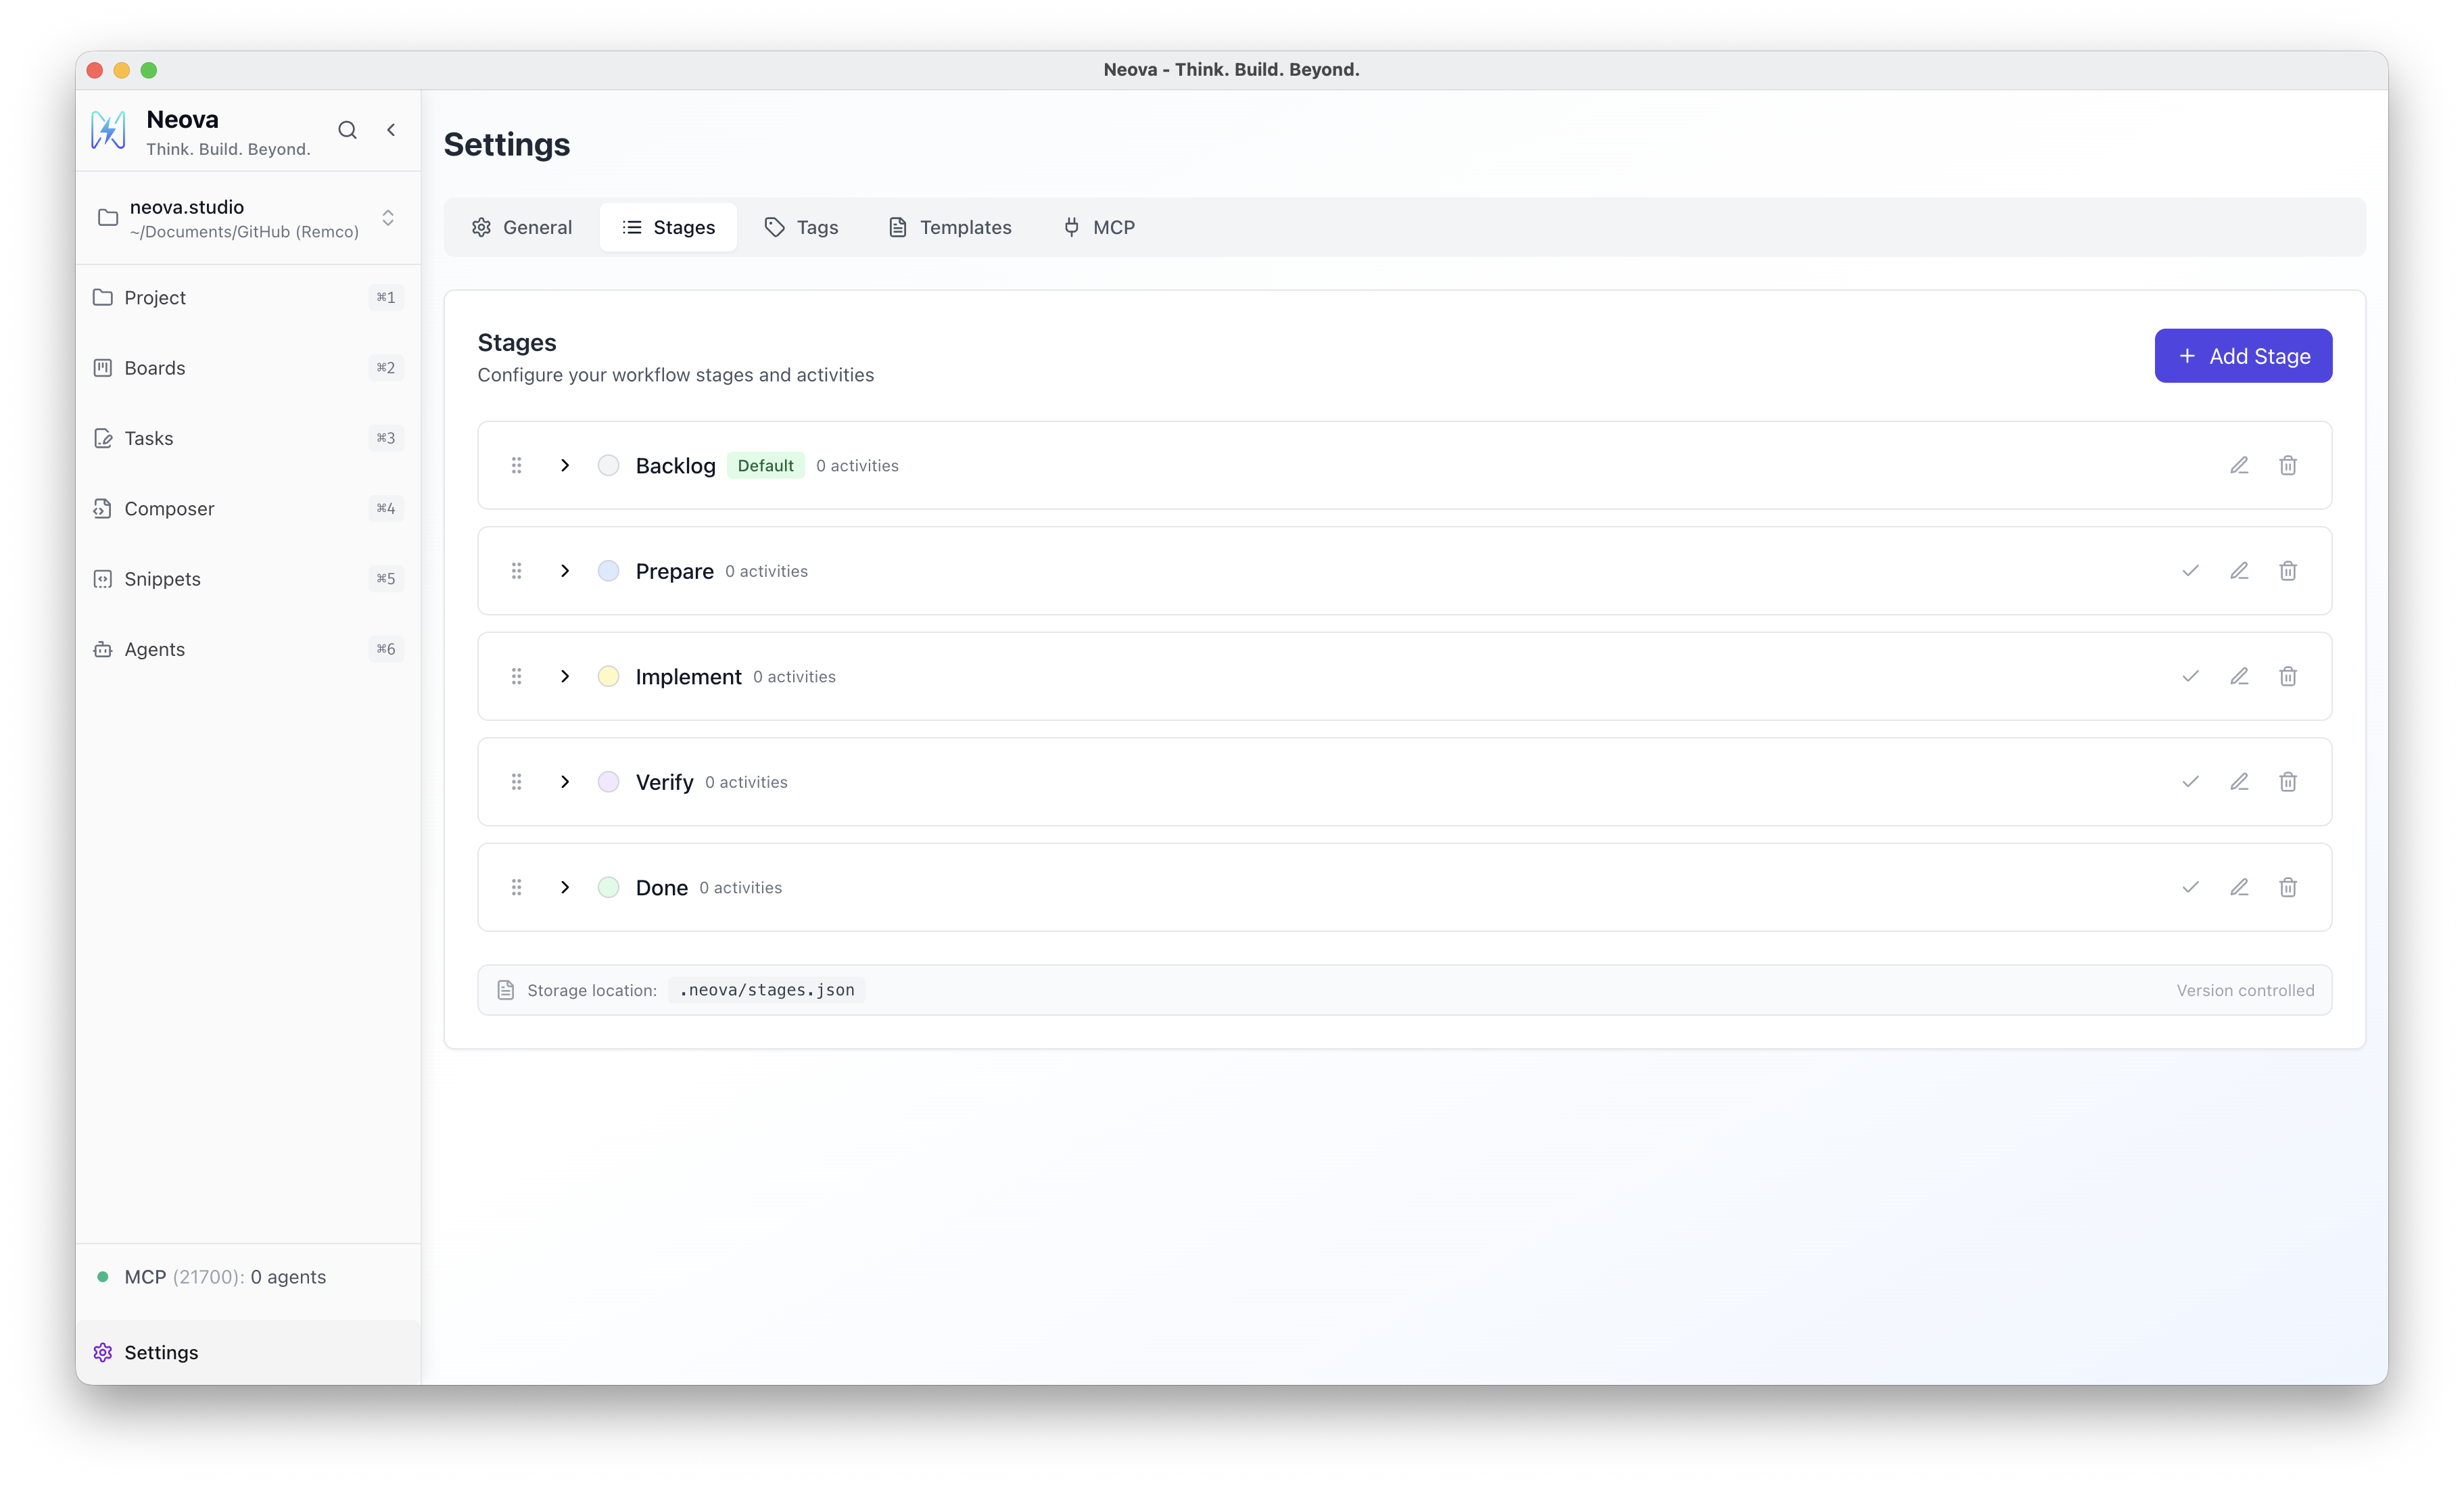Collapse the sidebar with the left chevron
The width and height of the screenshot is (2464, 1485).
coord(391,130)
